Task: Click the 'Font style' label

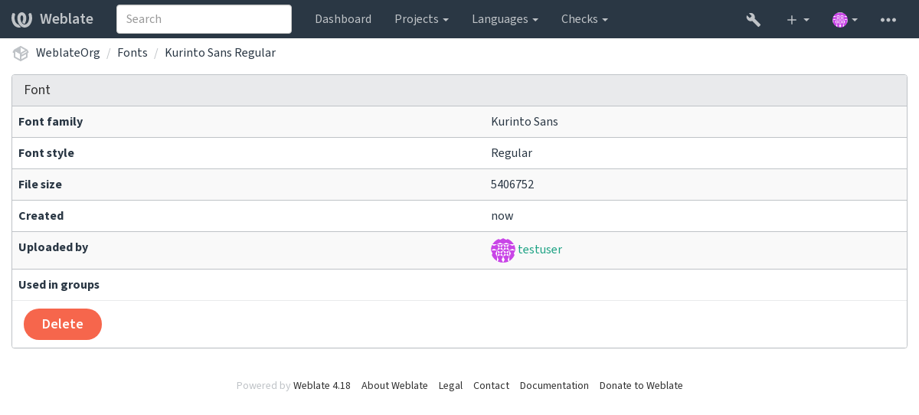Action: tap(46, 153)
